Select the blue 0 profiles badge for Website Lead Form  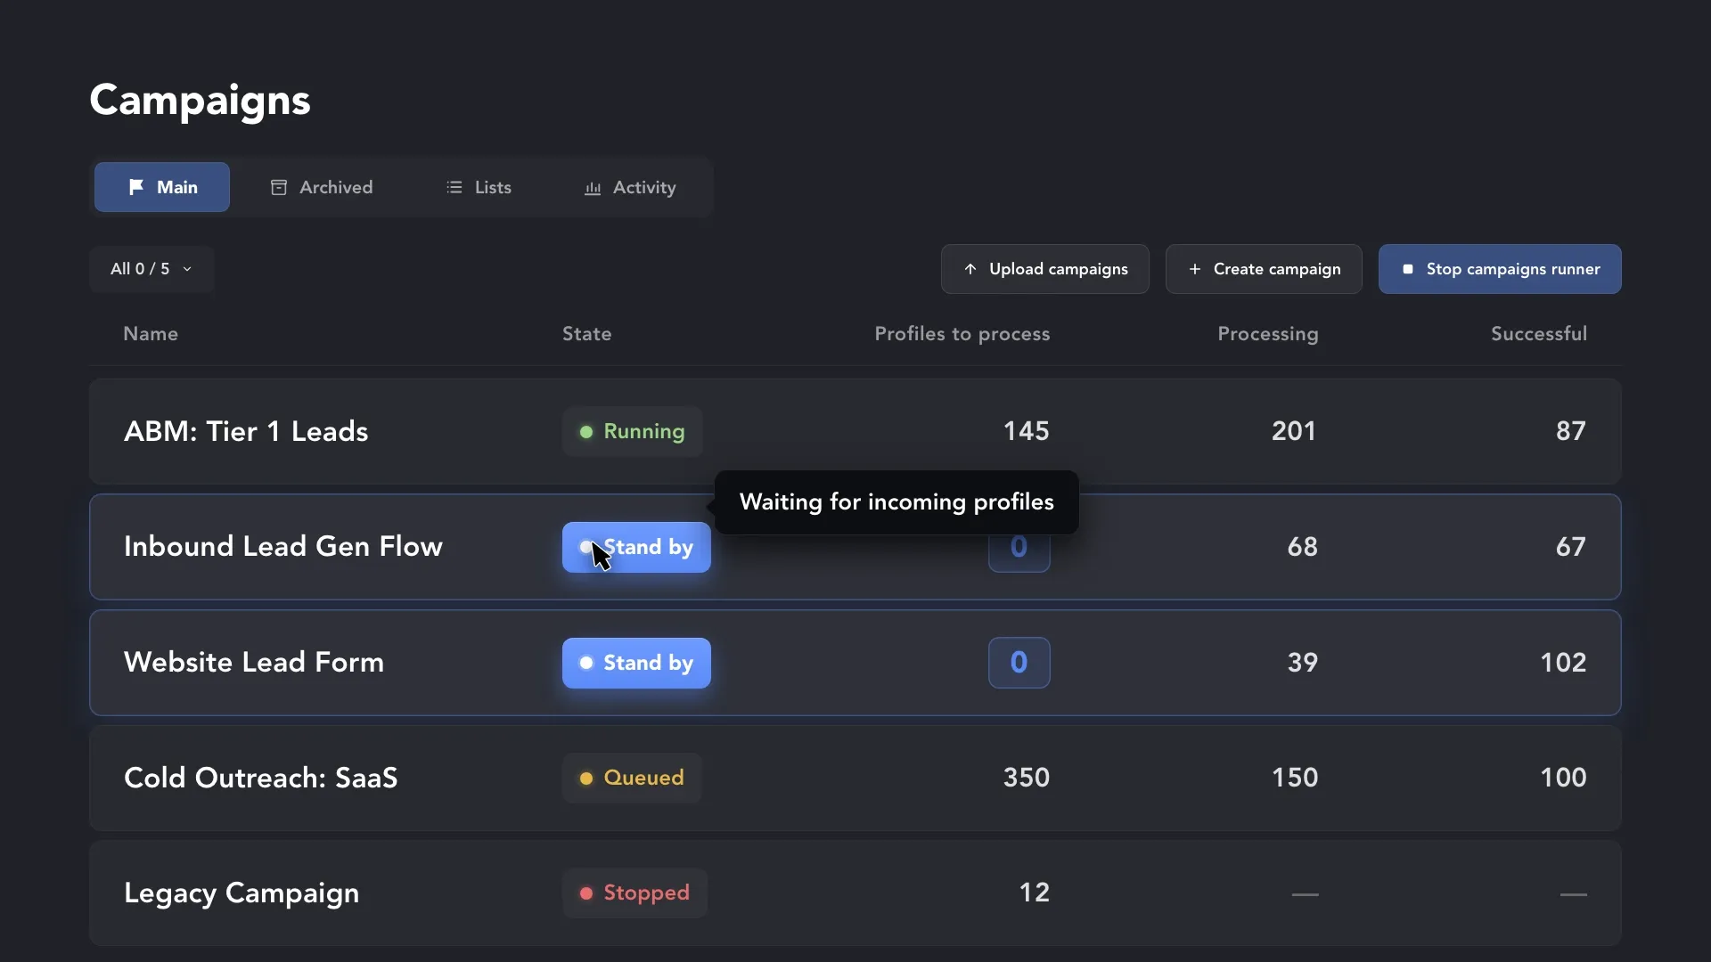tap(1019, 663)
